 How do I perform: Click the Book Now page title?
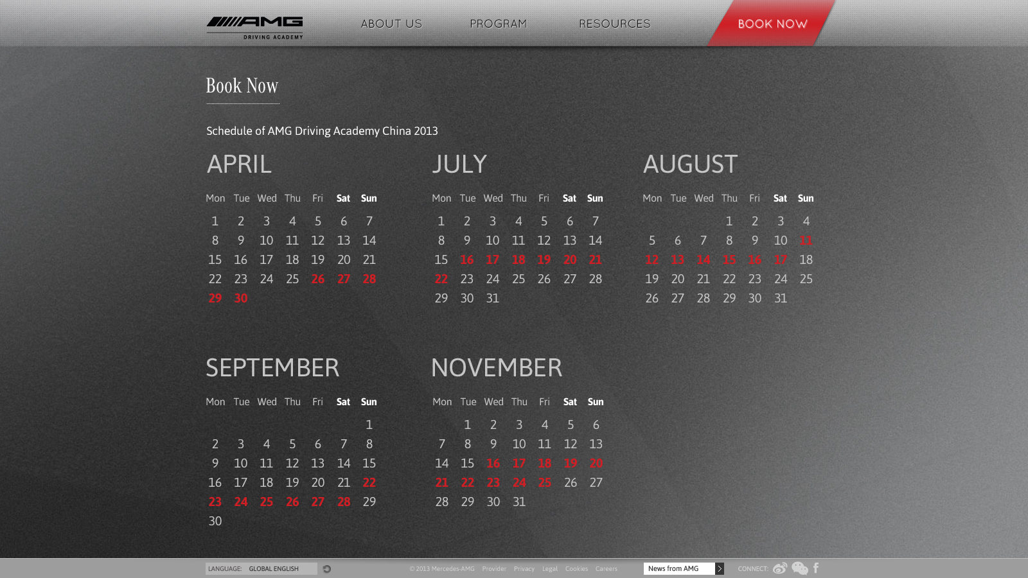pyautogui.click(x=242, y=86)
